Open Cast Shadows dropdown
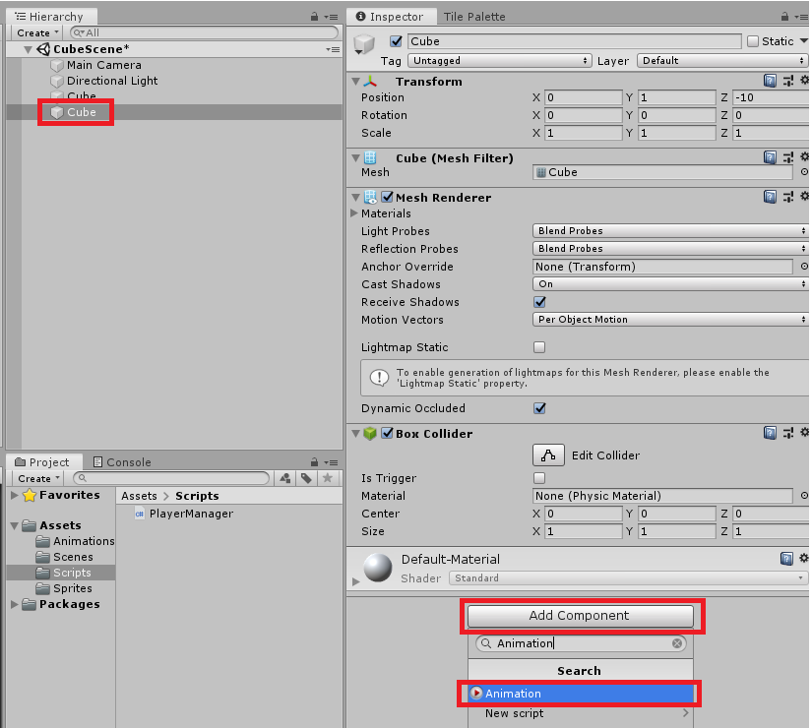Image resolution: width=812 pixels, height=728 pixels. [x=670, y=283]
